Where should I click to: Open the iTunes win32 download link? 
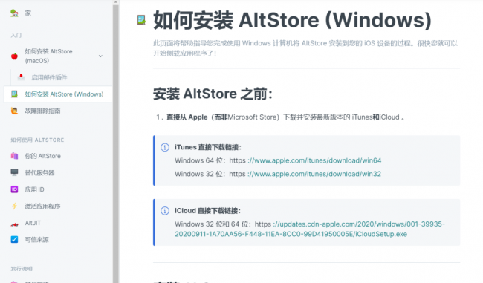click(x=314, y=174)
